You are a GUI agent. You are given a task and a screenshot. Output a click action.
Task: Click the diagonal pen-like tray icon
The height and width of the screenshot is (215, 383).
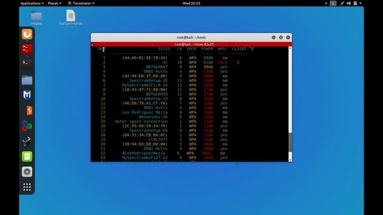point(342,3)
